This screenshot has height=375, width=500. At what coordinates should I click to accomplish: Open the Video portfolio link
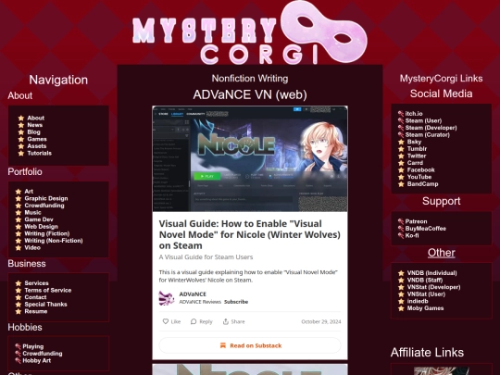click(32, 247)
